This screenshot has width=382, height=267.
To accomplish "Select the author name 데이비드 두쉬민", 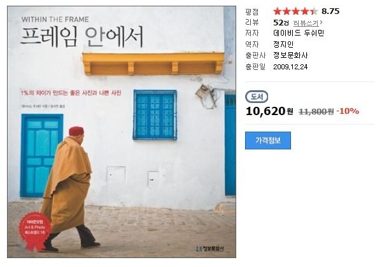I will (299, 33).
